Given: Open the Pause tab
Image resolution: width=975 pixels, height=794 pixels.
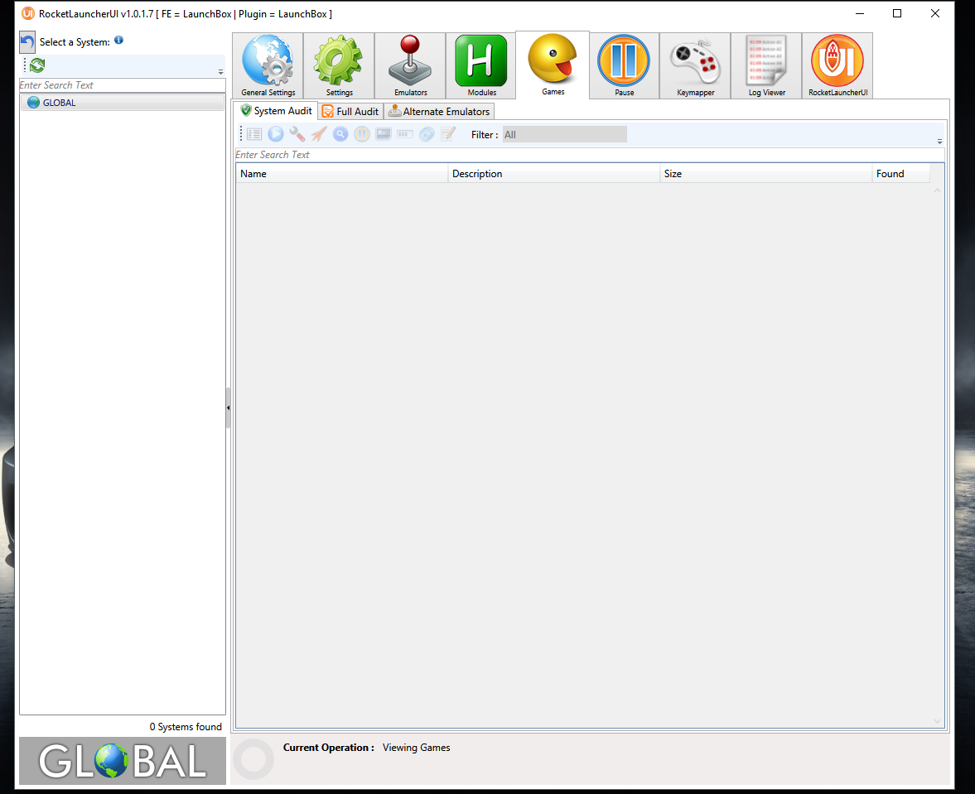Looking at the screenshot, I should (x=625, y=66).
